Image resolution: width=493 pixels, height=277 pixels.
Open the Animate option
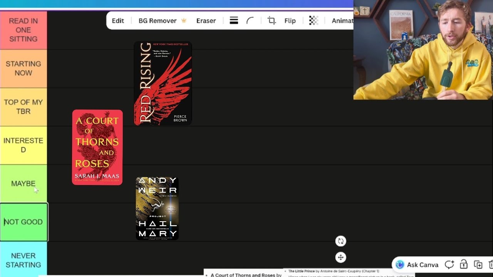pos(342,21)
